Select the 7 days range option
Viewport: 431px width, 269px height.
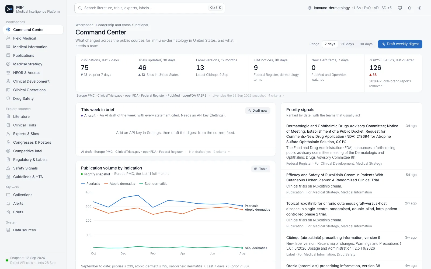click(330, 44)
